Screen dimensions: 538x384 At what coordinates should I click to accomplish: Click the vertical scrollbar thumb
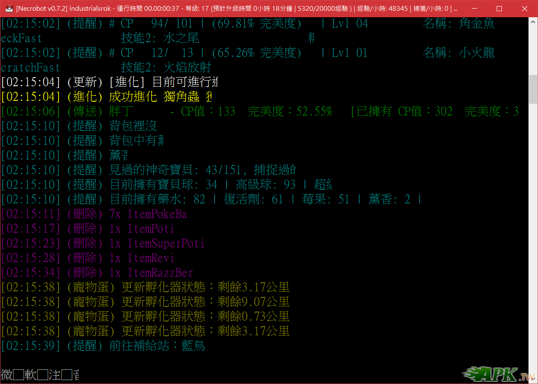pyautogui.click(x=533, y=89)
